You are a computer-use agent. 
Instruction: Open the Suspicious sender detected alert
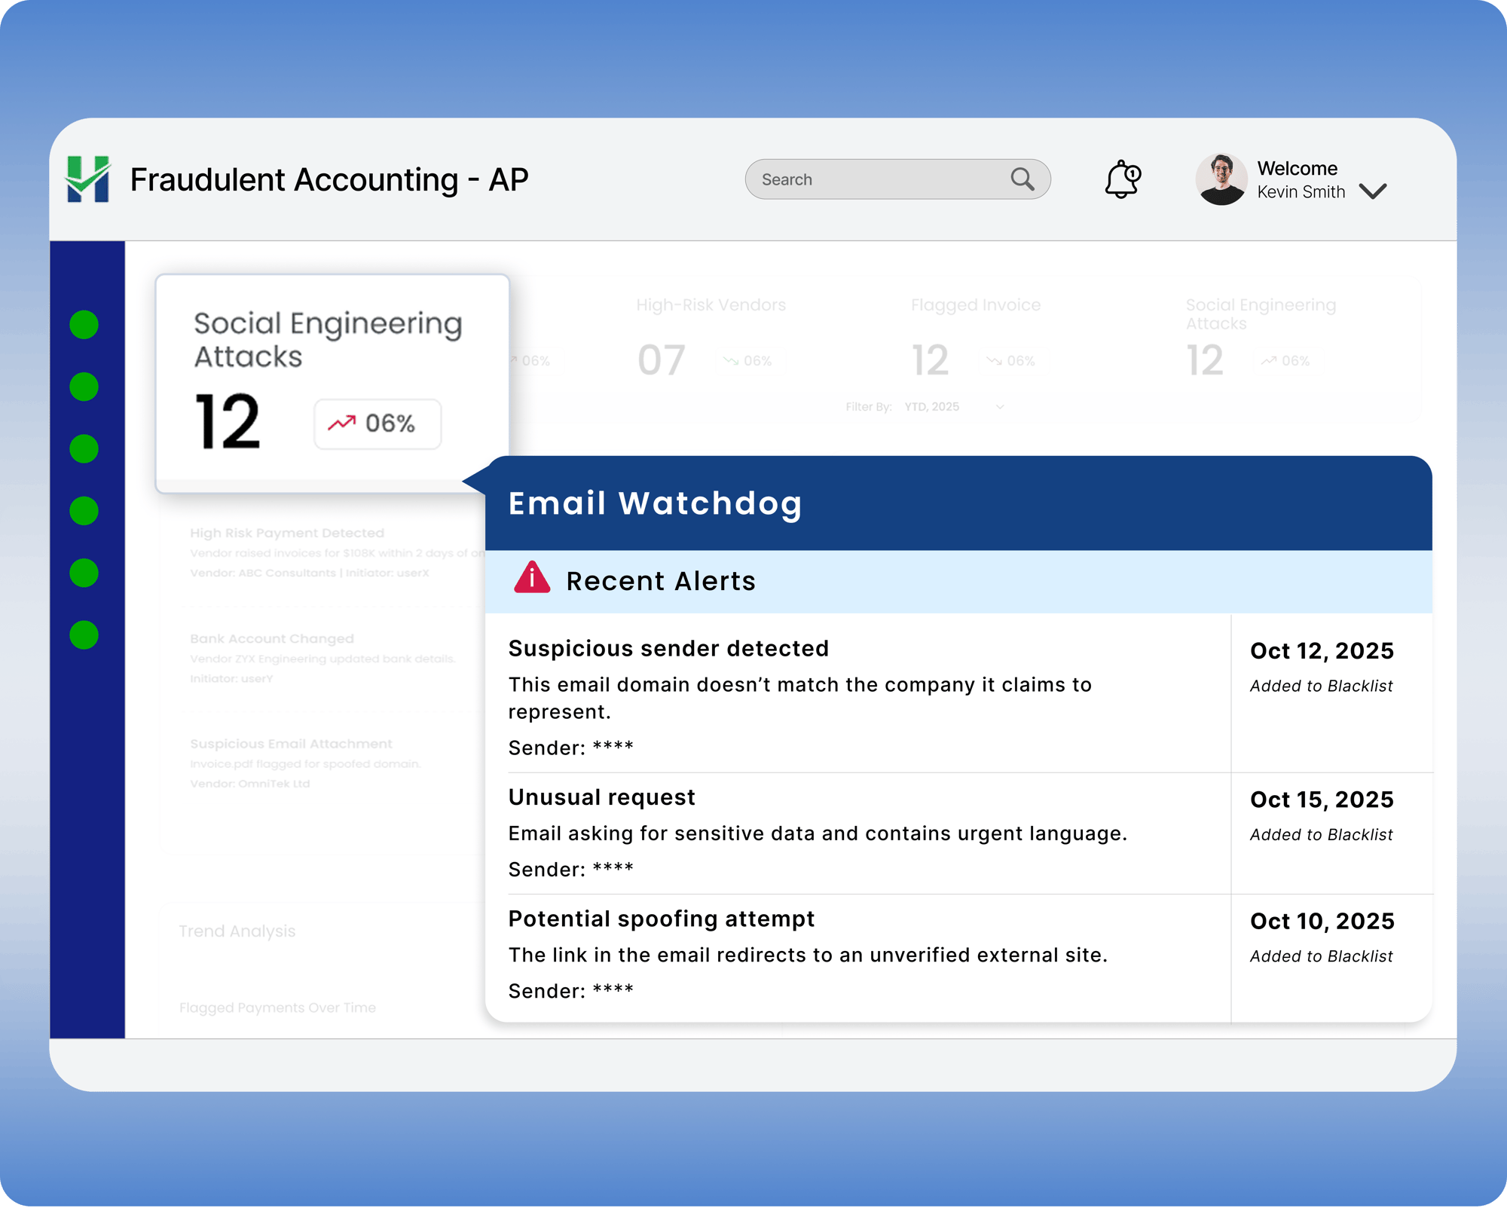coord(668,649)
